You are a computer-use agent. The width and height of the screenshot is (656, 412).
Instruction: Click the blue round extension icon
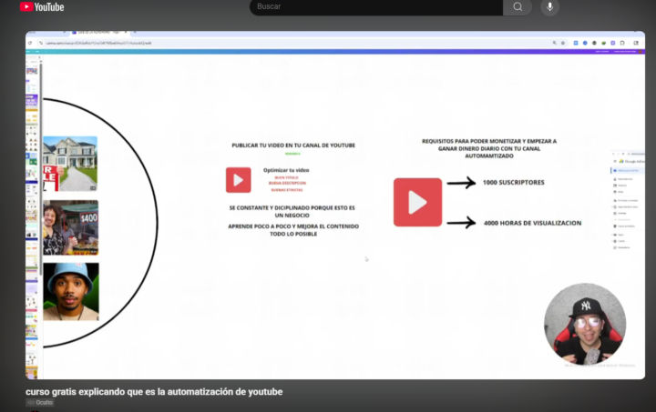click(585, 43)
